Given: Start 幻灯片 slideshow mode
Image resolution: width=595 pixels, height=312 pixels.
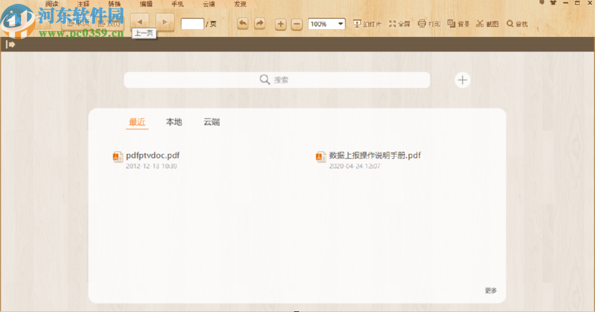Looking at the screenshot, I should [367, 24].
